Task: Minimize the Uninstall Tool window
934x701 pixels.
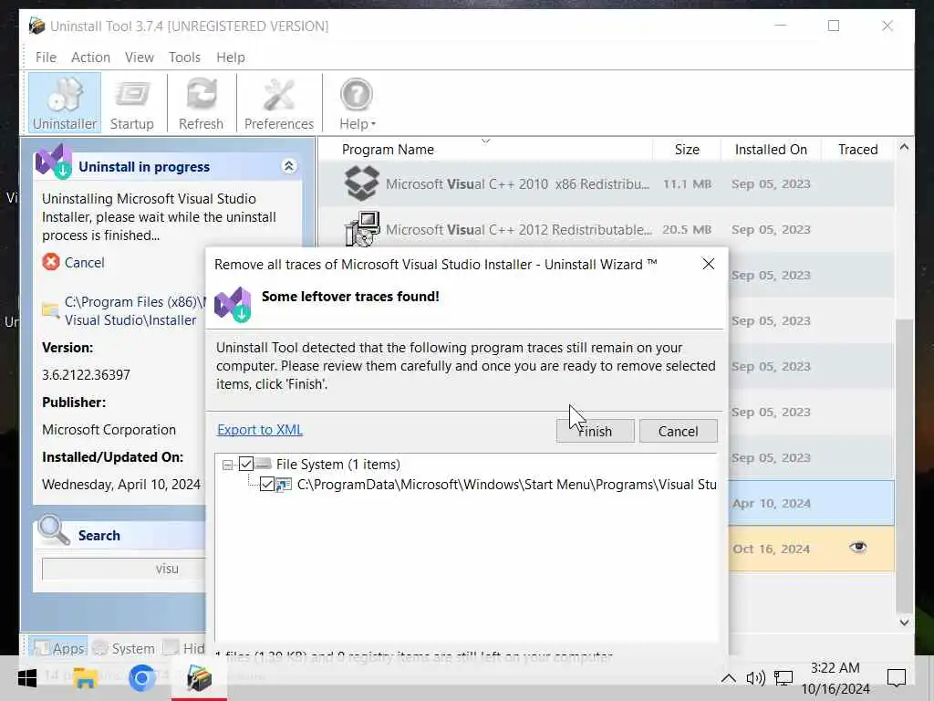Action: tap(781, 26)
